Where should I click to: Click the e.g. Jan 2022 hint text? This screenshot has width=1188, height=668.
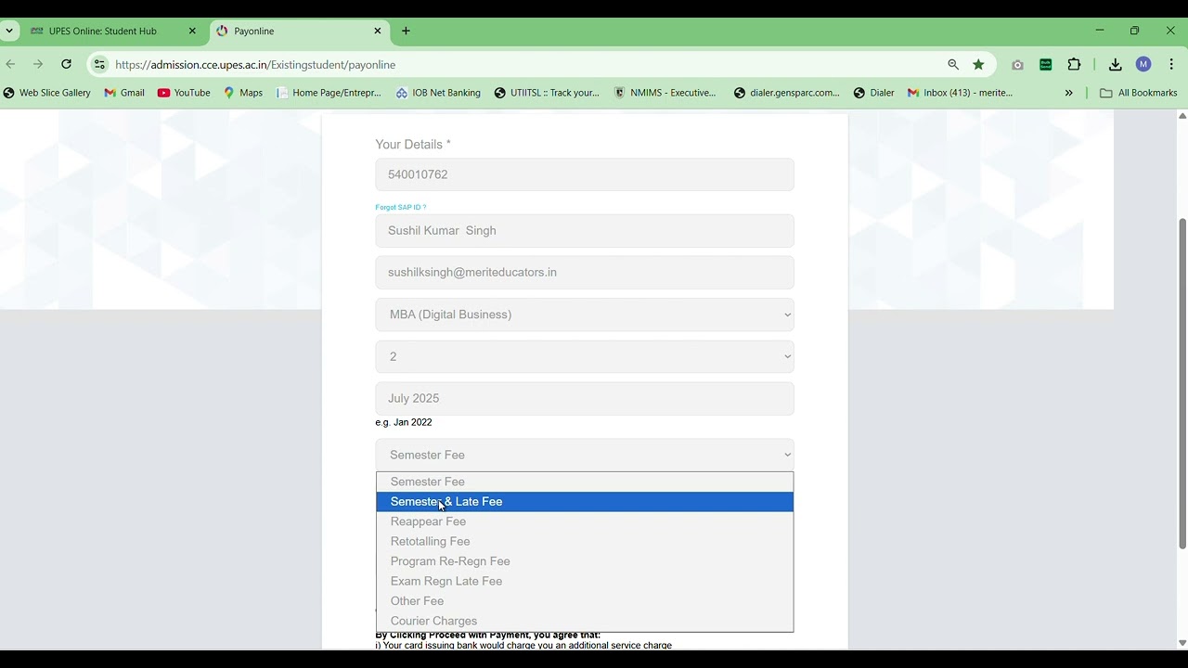click(404, 422)
